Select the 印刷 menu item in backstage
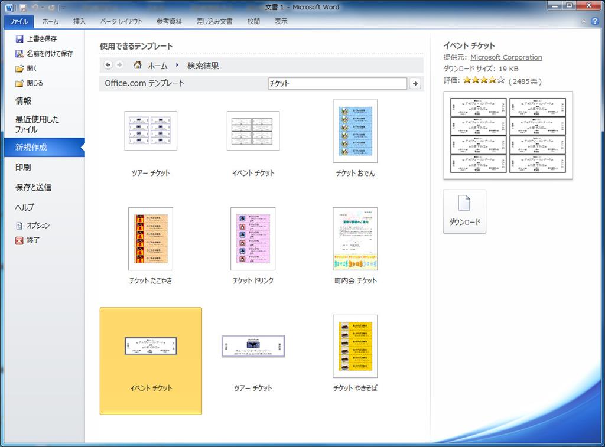 23,167
